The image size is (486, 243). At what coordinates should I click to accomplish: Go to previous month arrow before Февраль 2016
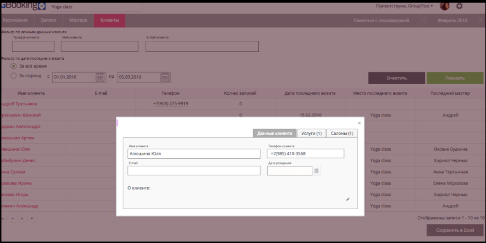click(424, 21)
